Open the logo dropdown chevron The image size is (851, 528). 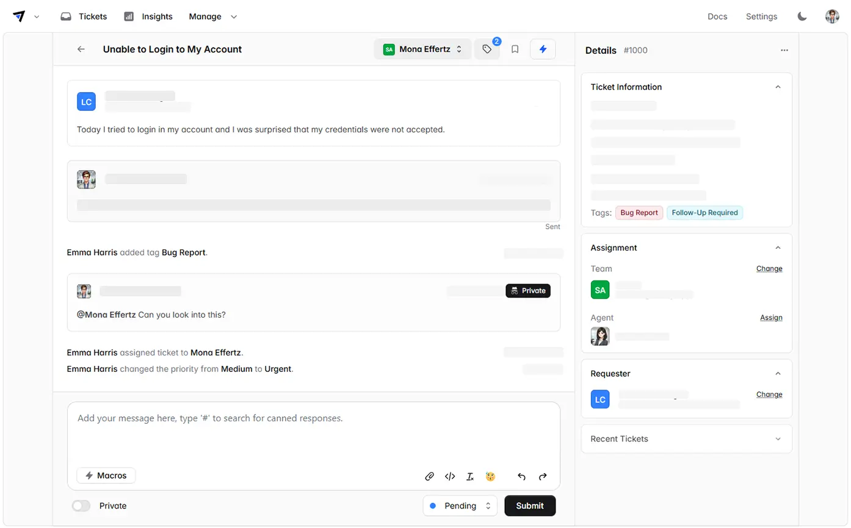tap(37, 17)
